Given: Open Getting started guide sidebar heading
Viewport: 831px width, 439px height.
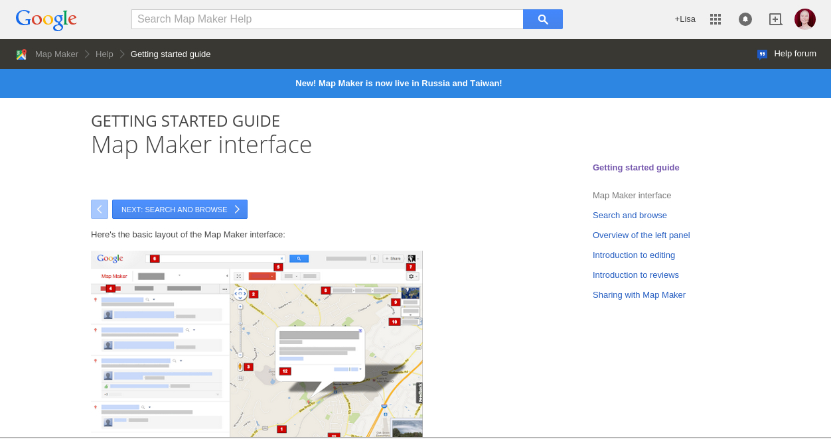Looking at the screenshot, I should (x=636, y=168).
